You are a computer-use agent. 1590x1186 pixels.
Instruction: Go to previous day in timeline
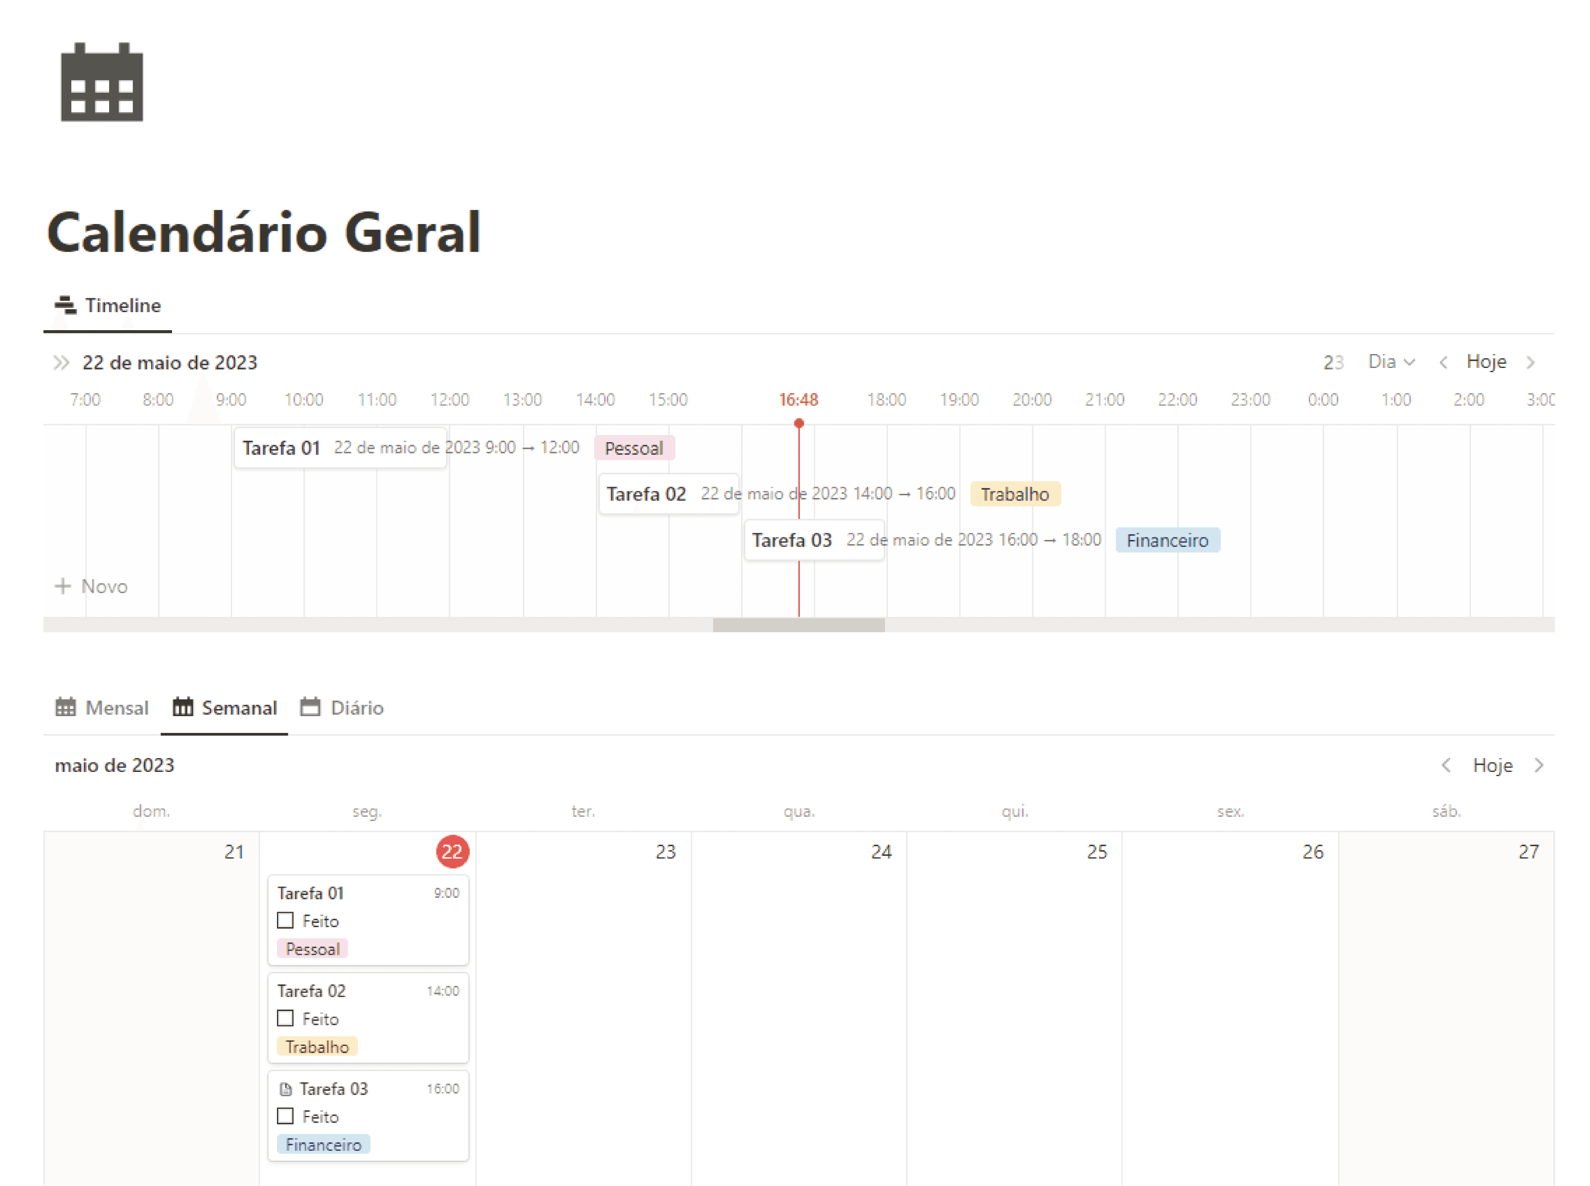click(x=1444, y=362)
